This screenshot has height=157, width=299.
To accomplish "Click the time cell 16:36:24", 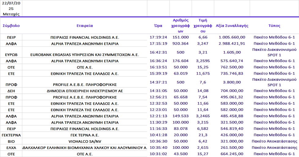I will tap(158, 61).
